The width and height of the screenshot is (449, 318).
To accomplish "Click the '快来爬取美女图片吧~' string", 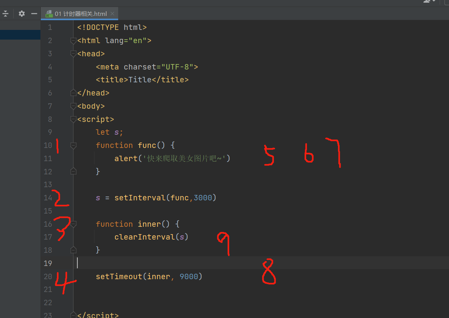I will click(x=184, y=158).
